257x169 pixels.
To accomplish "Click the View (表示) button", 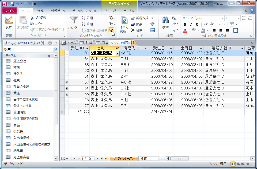I will coord(9,24).
